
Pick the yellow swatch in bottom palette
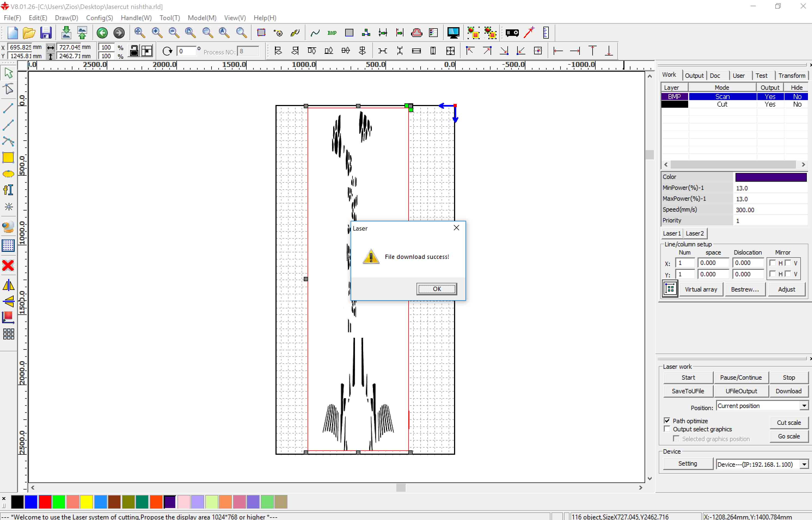87,502
